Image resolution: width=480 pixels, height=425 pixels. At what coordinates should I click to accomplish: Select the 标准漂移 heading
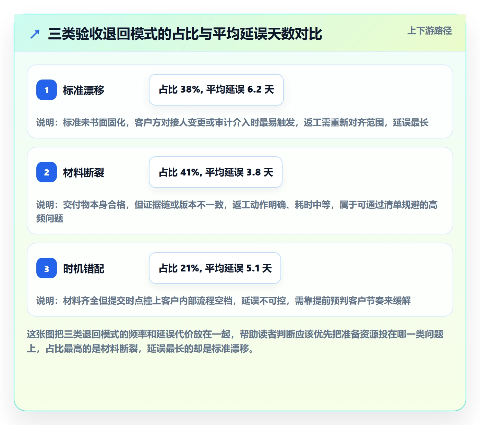pos(84,90)
